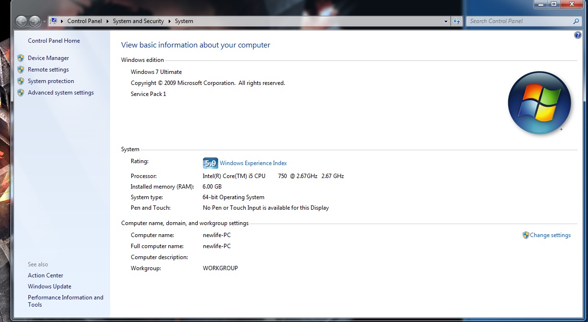
Task: Open System protection link
Action: click(x=51, y=81)
